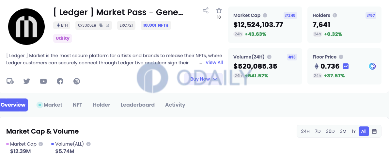Click the share icon
Viewport: 389px width, 156px height.
(x=205, y=10)
